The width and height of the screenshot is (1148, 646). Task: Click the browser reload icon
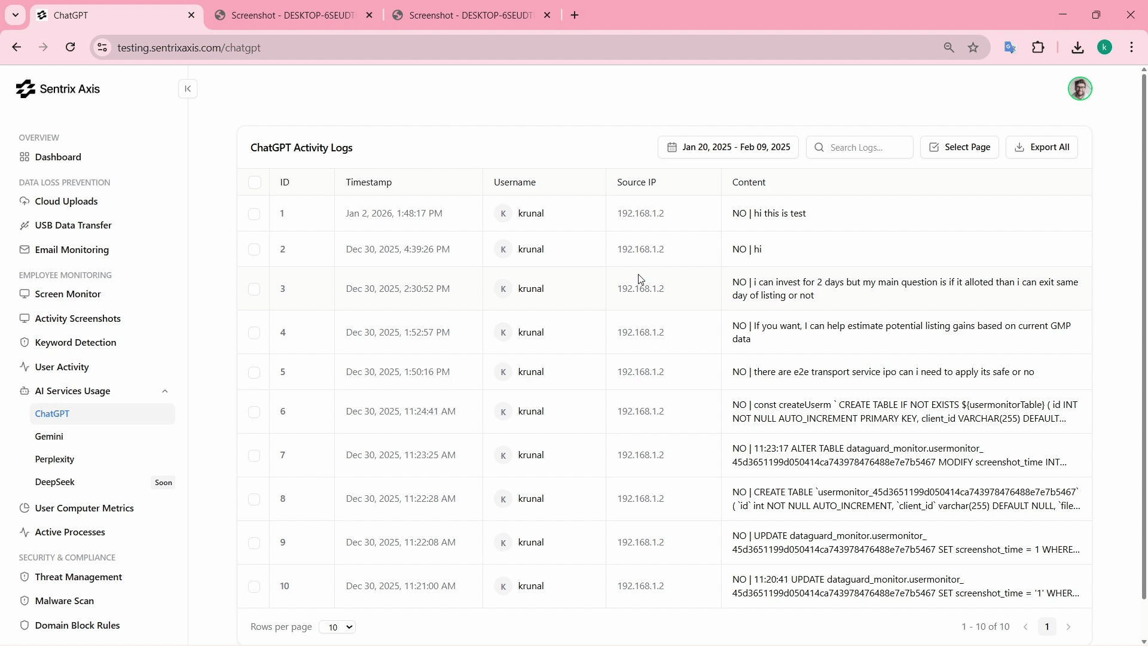[x=71, y=47]
